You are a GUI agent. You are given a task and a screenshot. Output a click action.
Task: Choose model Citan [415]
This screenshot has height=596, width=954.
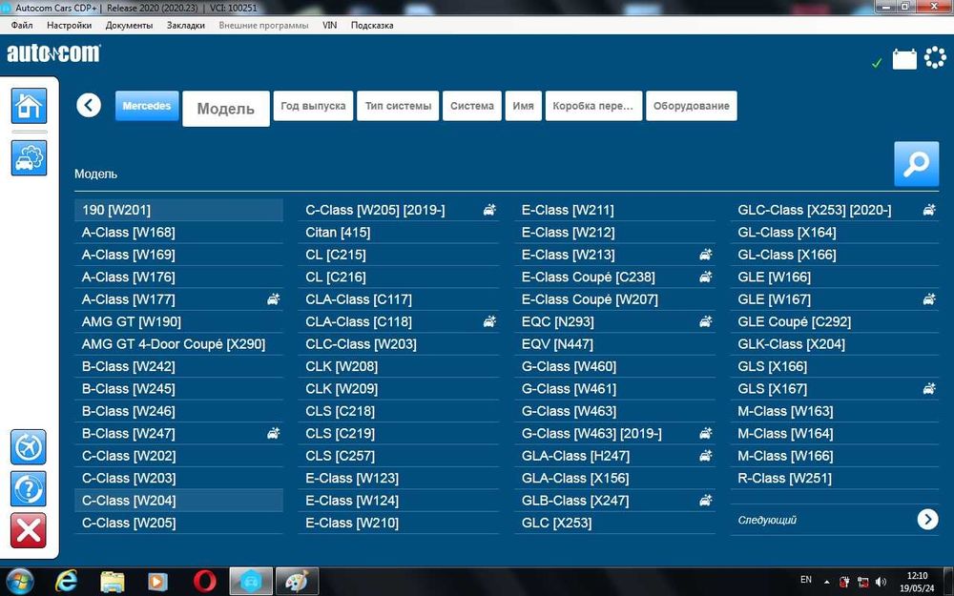point(399,233)
